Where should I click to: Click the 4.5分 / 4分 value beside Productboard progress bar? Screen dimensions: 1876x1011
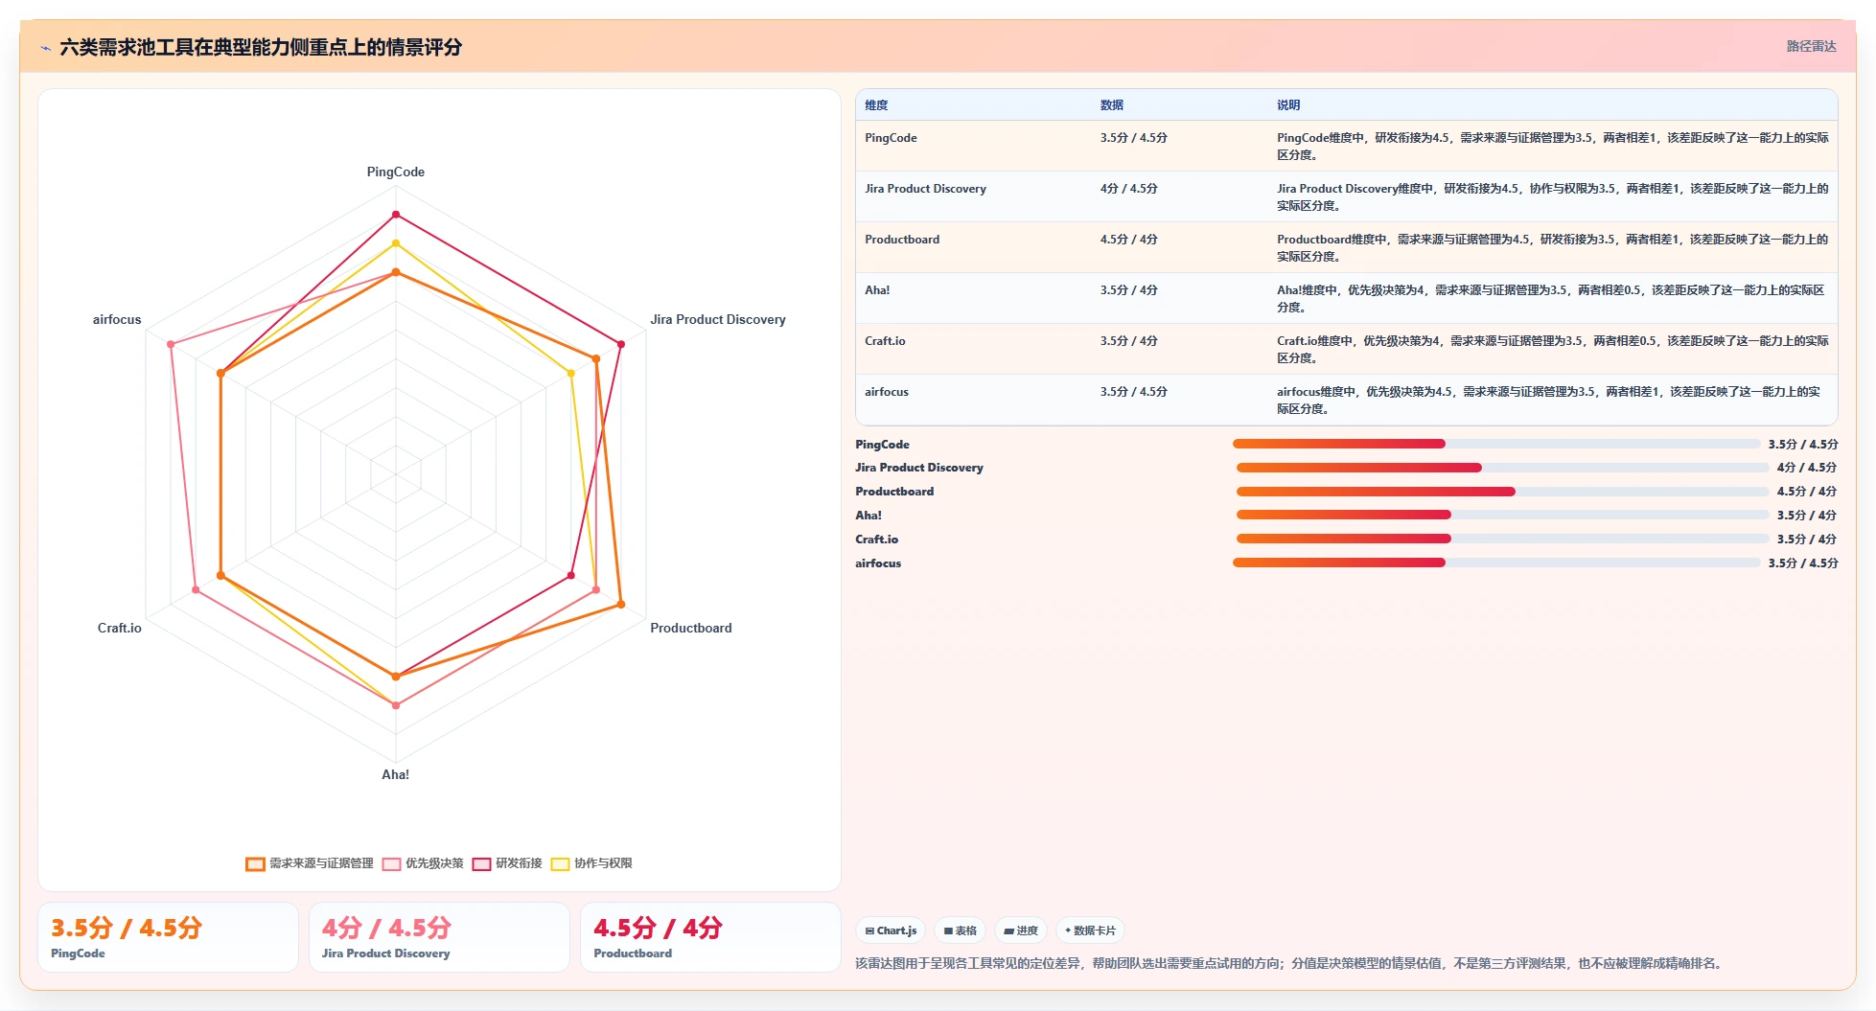click(x=1807, y=492)
